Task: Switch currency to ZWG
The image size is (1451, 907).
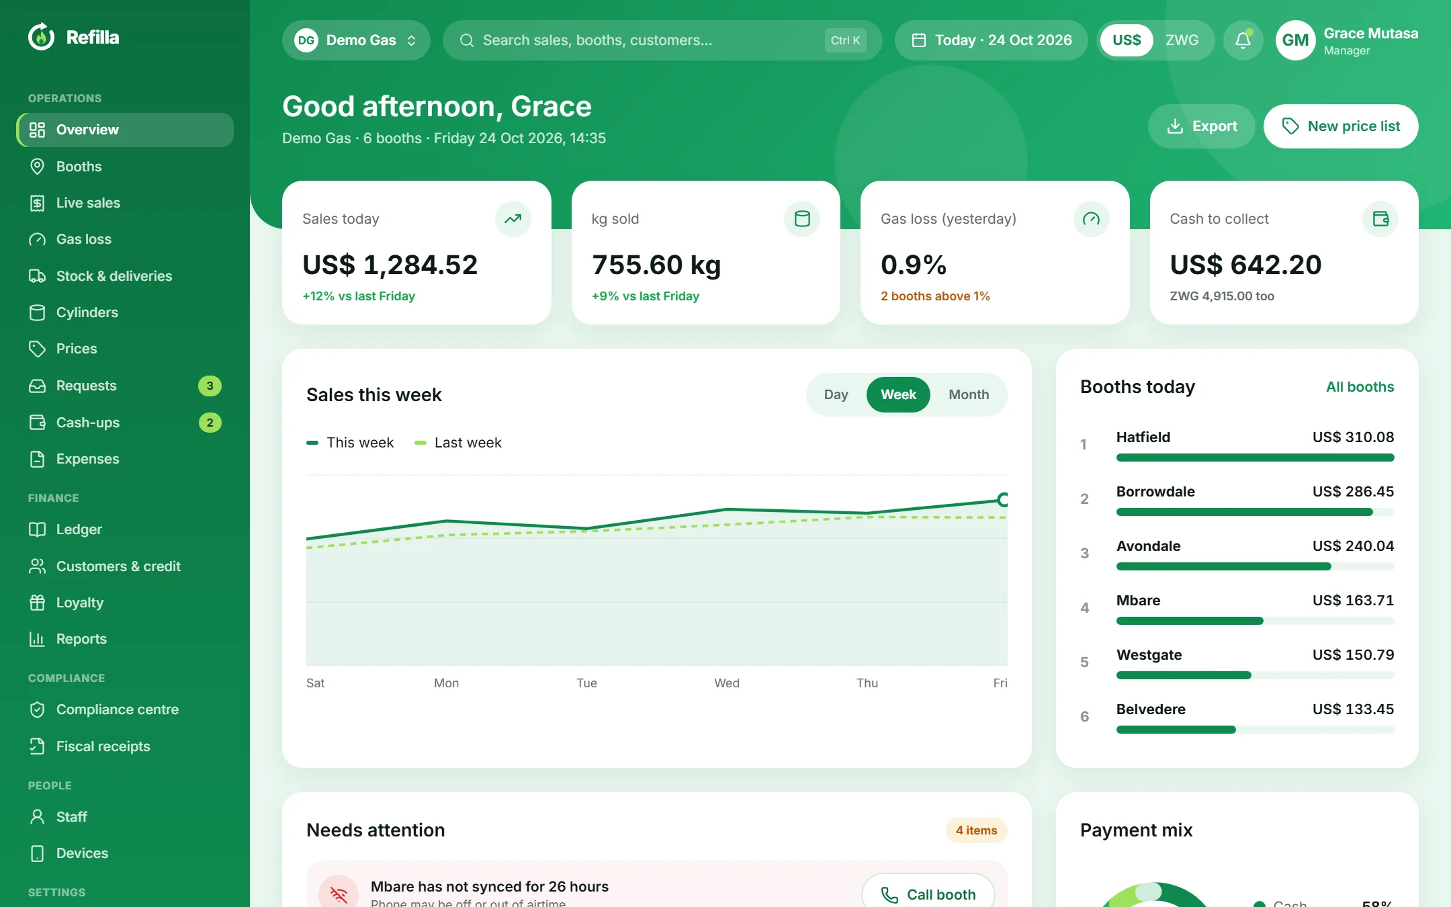Action: coord(1182,40)
